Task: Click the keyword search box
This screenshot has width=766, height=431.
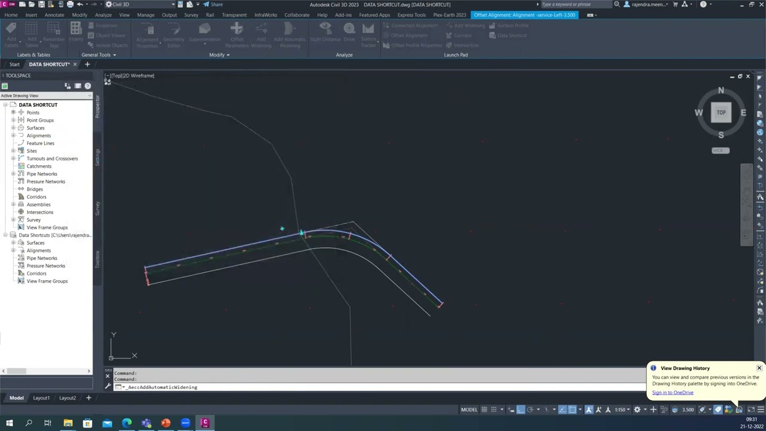Action: click(x=575, y=4)
